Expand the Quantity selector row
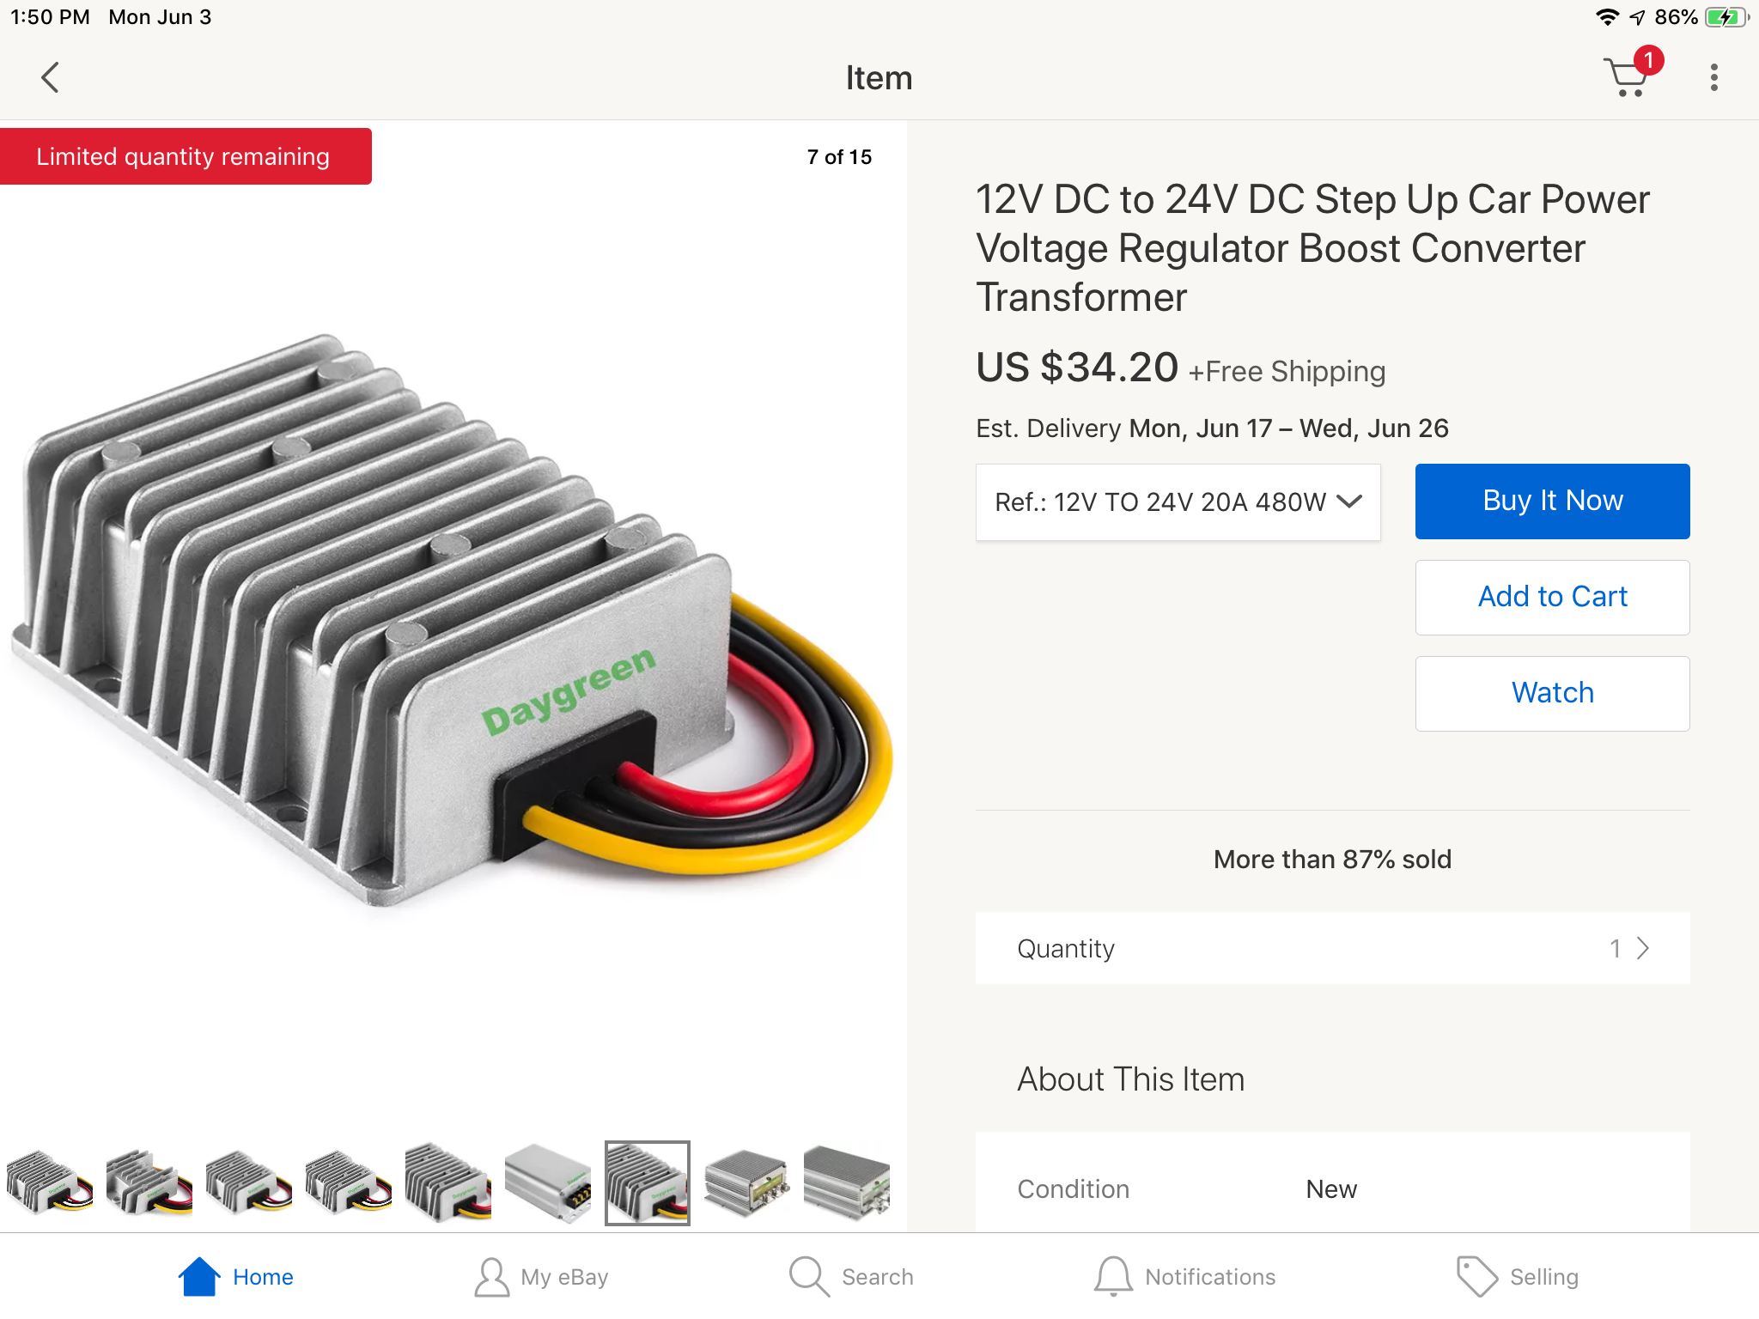 (x=1333, y=948)
